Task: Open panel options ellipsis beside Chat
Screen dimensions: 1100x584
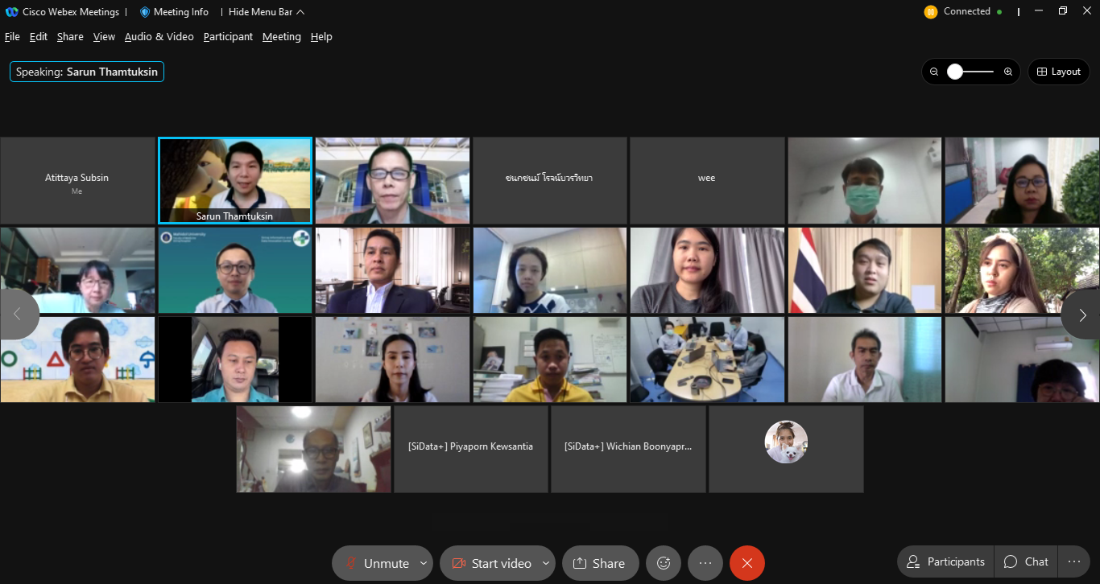Action: click(x=1074, y=561)
